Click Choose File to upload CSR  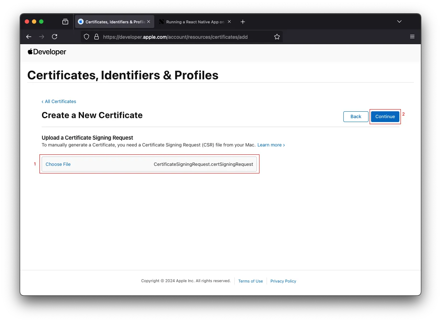[x=58, y=164]
